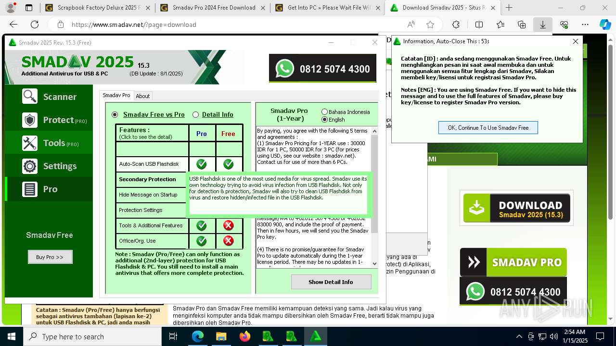Show hidden system tray icons
Viewport: 616px width, 346px height.
[x=519, y=336]
